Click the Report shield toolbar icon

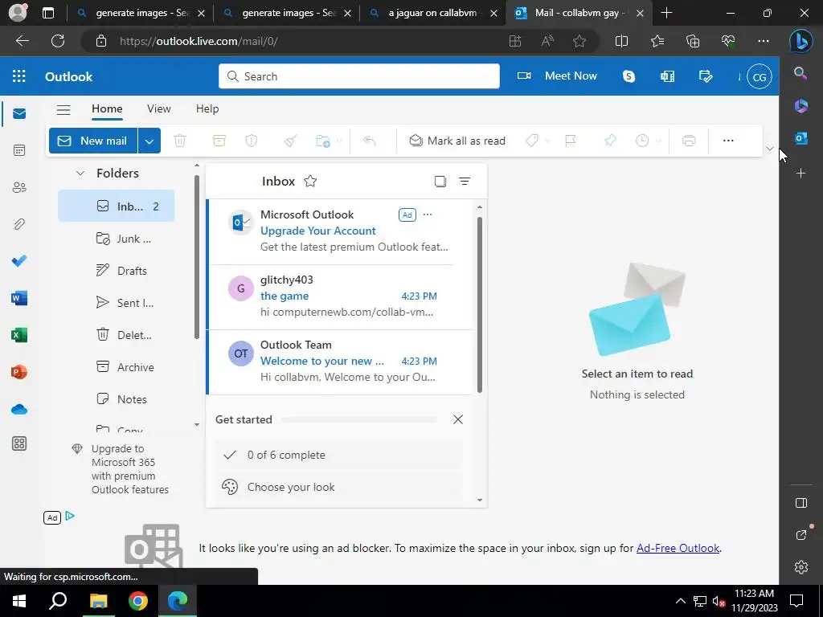[x=252, y=141]
